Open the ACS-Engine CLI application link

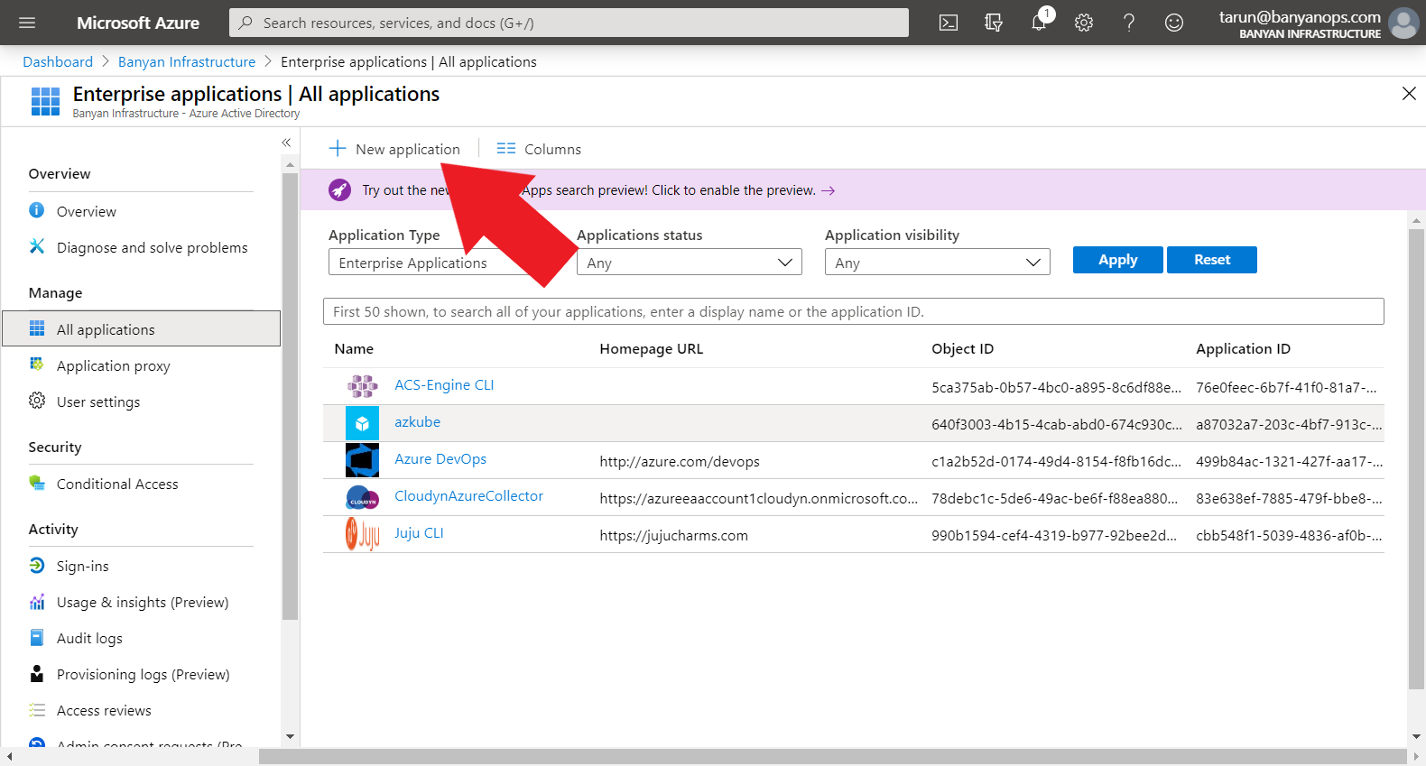pyautogui.click(x=444, y=384)
